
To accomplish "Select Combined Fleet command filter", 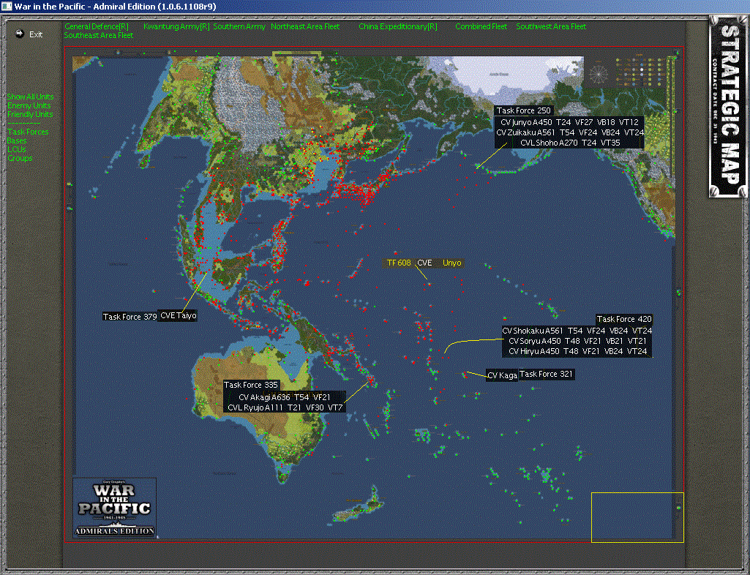I will (x=481, y=26).
